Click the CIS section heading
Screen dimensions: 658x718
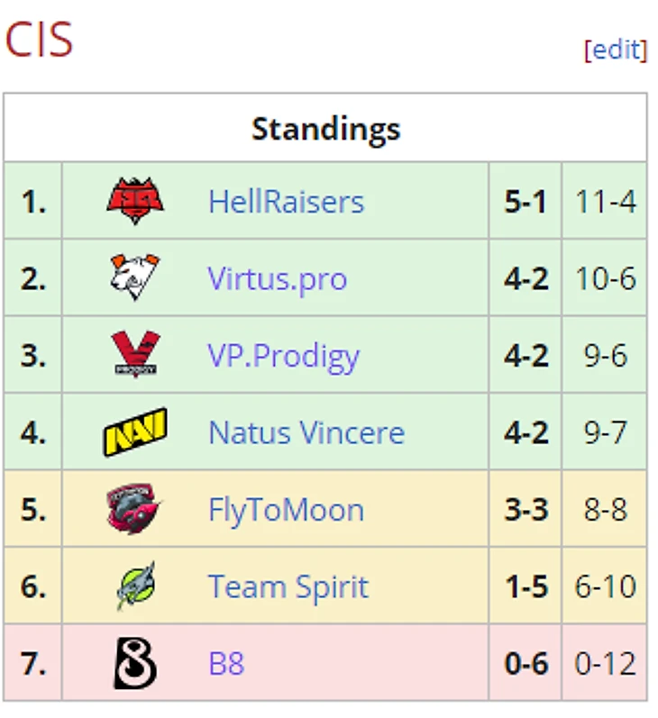[x=39, y=40]
